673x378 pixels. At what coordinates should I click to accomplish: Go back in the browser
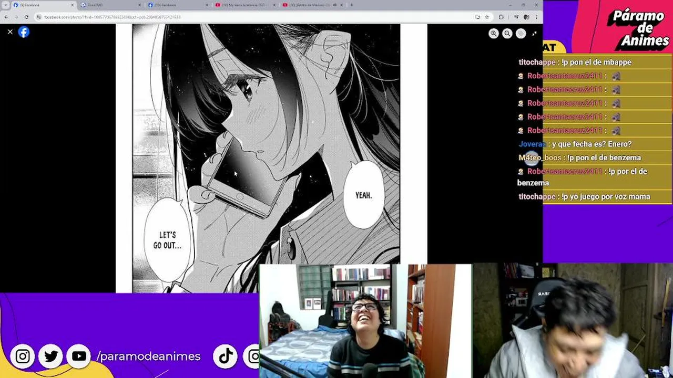click(6, 17)
